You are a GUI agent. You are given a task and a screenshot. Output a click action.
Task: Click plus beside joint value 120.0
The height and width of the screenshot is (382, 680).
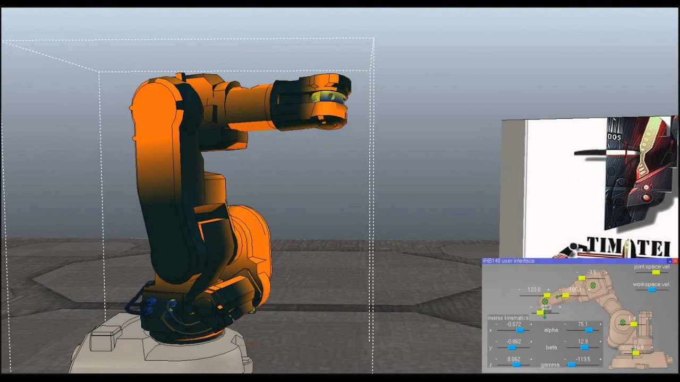[548, 289]
